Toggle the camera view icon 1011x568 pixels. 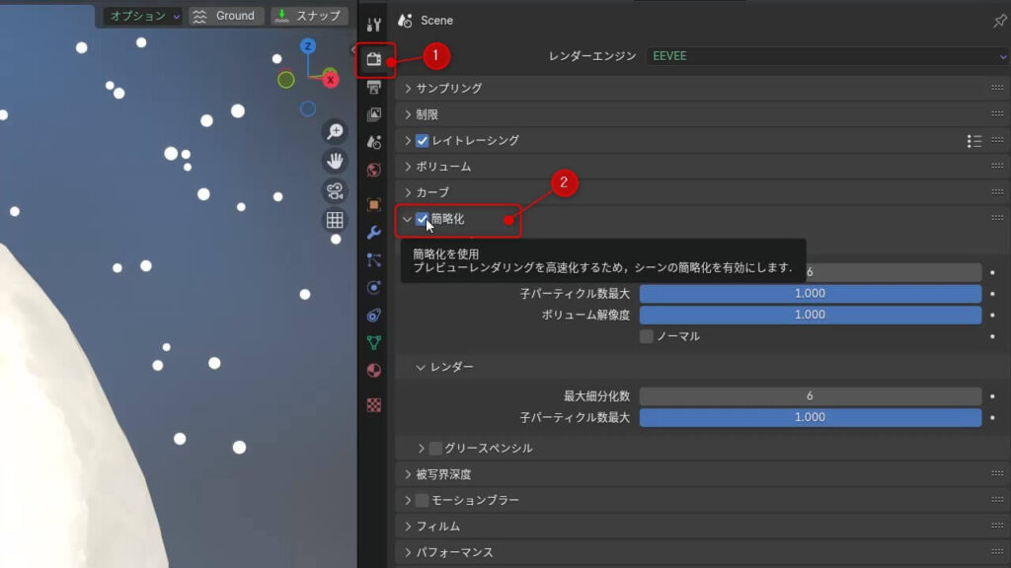pos(335,190)
